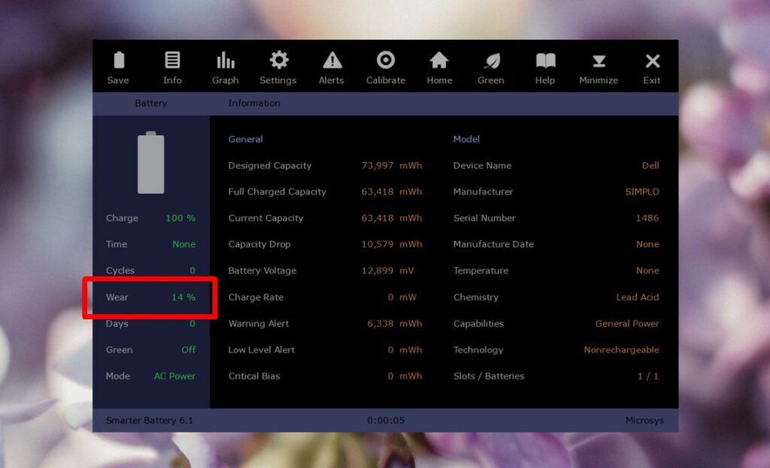770x468 pixels.
Task: Open battery Info via the toolbar icon
Action: [x=172, y=66]
